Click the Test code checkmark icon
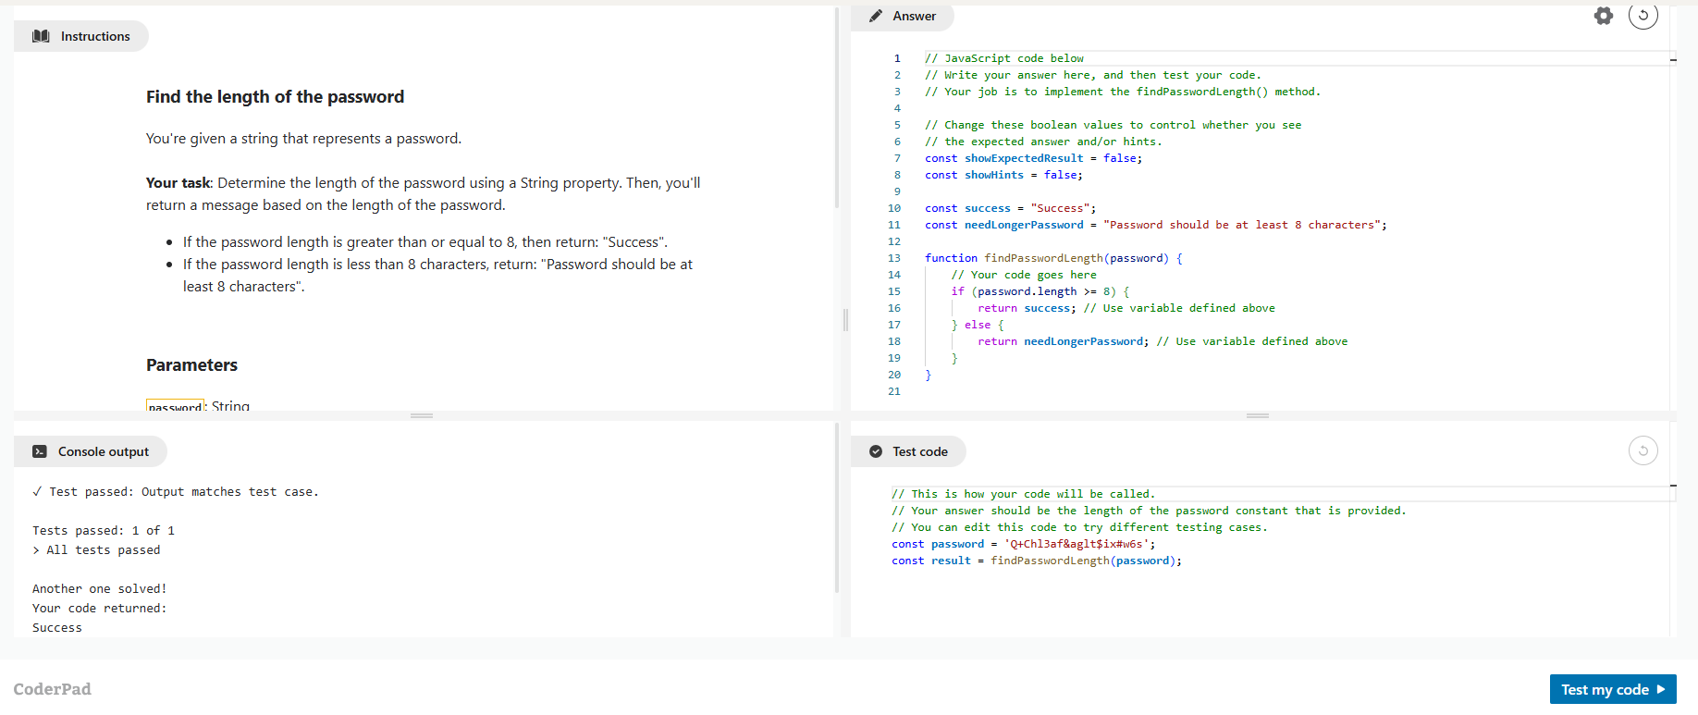Image resolution: width=1698 pixels, height=715 pixels. [876, 451]
